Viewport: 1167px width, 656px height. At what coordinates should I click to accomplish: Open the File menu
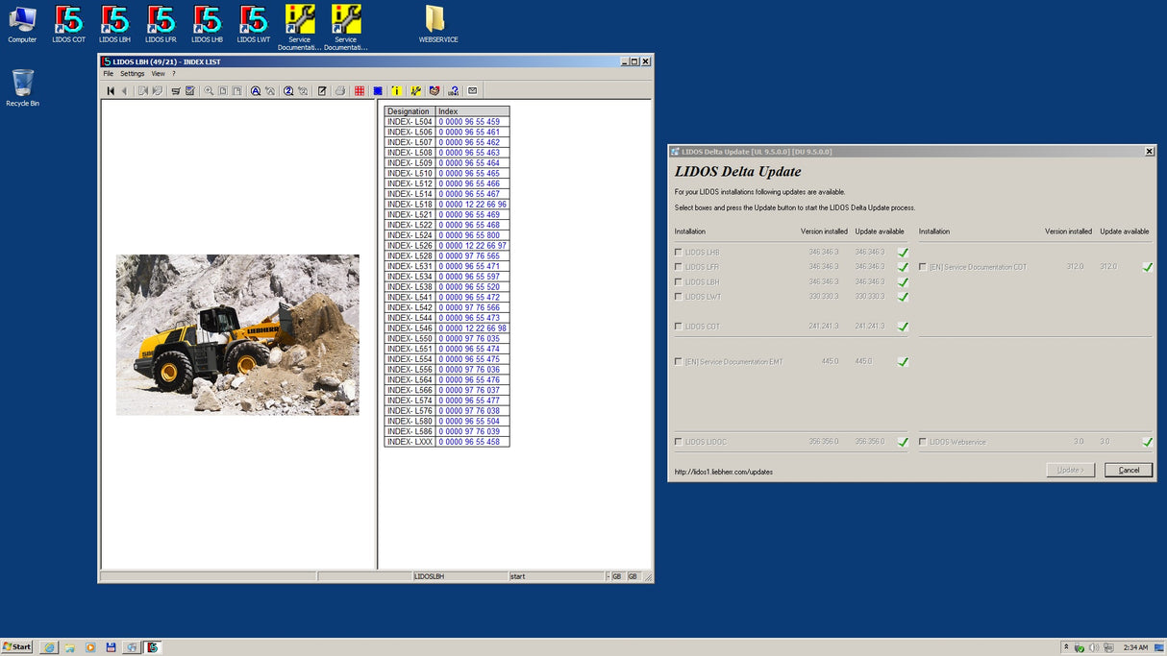(x=109, y=74)
